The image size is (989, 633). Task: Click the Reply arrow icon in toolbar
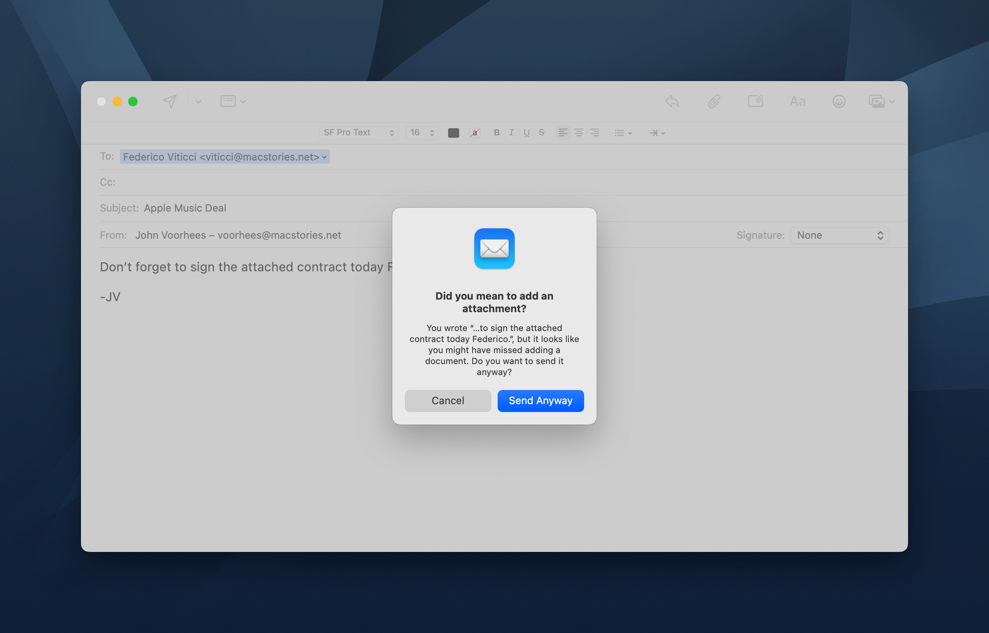[x=672, y=101]
